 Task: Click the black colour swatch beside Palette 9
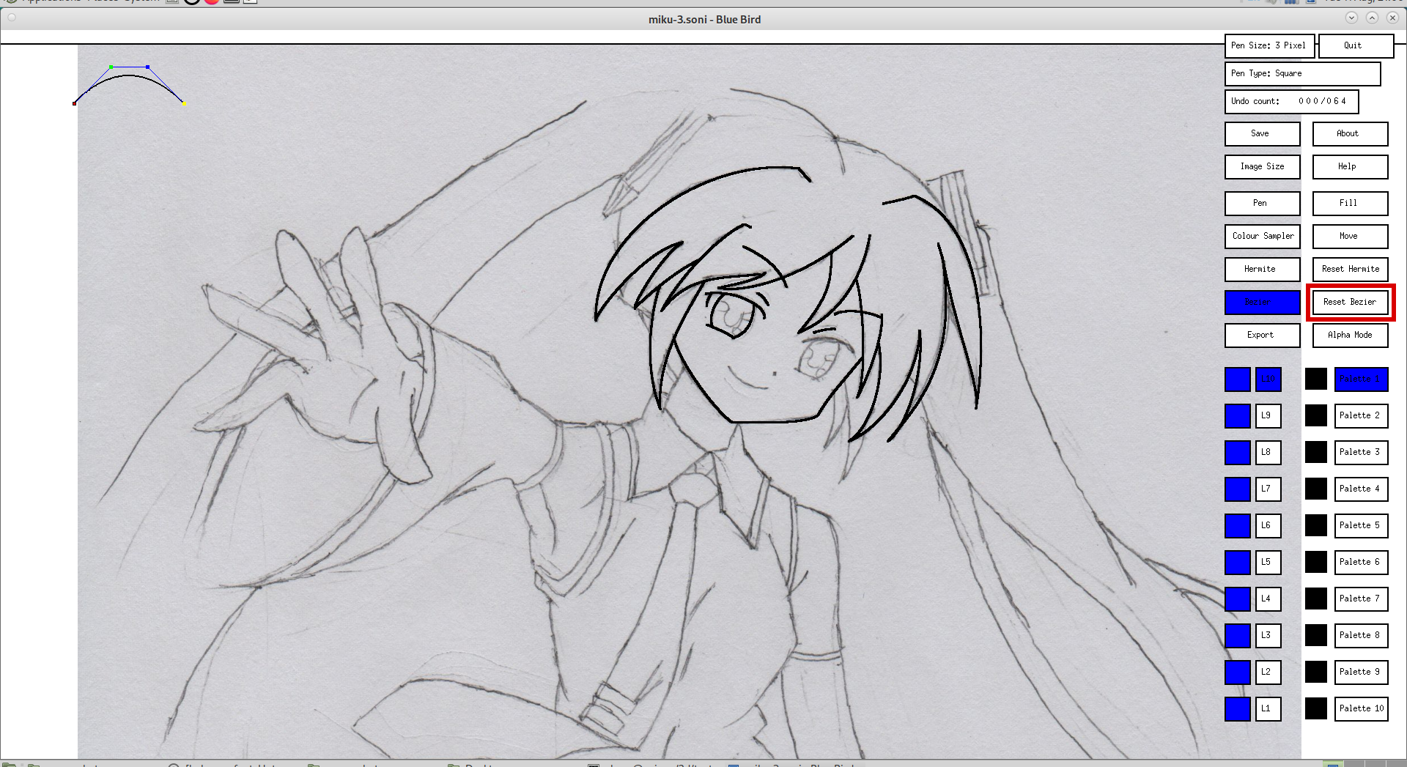pos(1316,672)
